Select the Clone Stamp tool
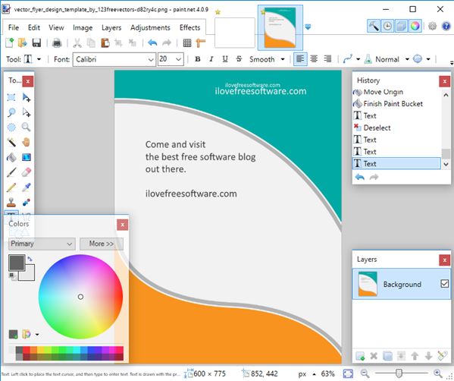This screenshot has height=381, width=454. point(11,202)
